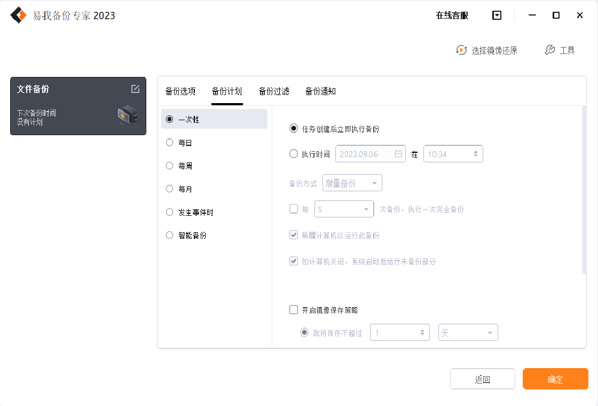Click the 确定 confirm button
Screen dimensions: 598x406
[x=555, y=379]
